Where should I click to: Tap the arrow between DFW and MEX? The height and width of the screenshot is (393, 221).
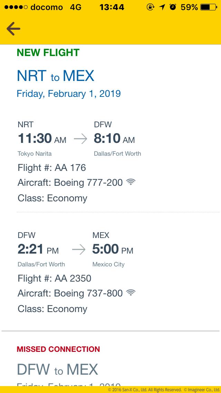[78, 250]
